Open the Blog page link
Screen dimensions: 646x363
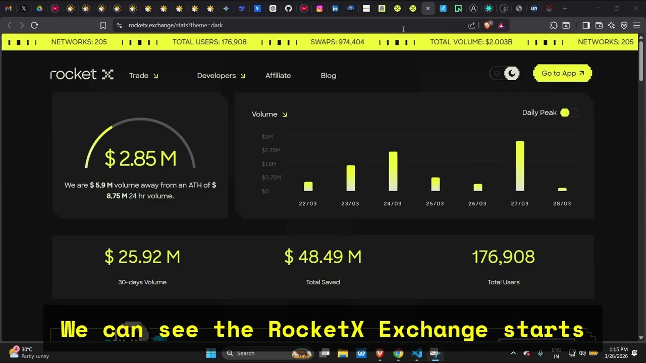(x=328, y=76)
